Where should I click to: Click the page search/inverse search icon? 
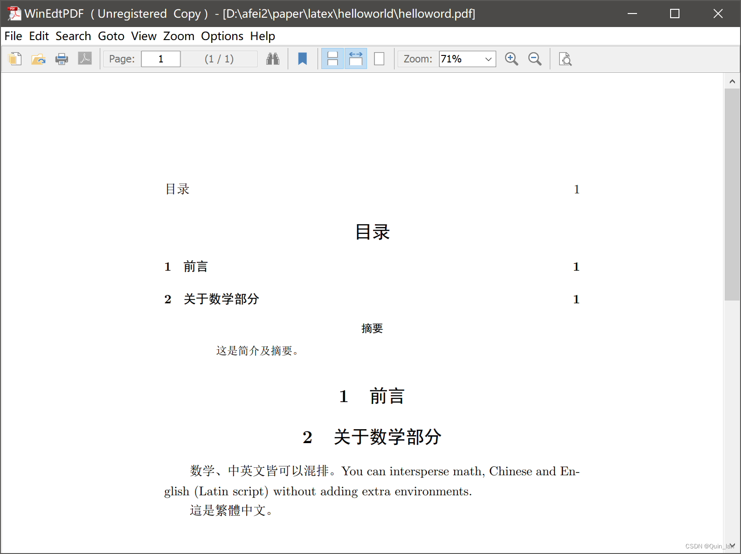(x=565, y=59)
